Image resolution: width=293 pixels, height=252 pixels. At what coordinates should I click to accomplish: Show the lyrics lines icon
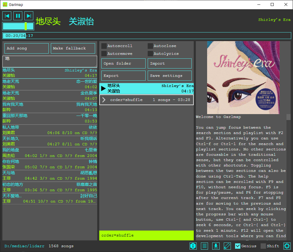click(204, 246)
